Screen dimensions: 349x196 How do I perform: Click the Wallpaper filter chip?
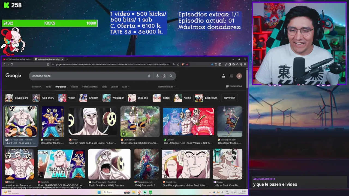[114, 98]
